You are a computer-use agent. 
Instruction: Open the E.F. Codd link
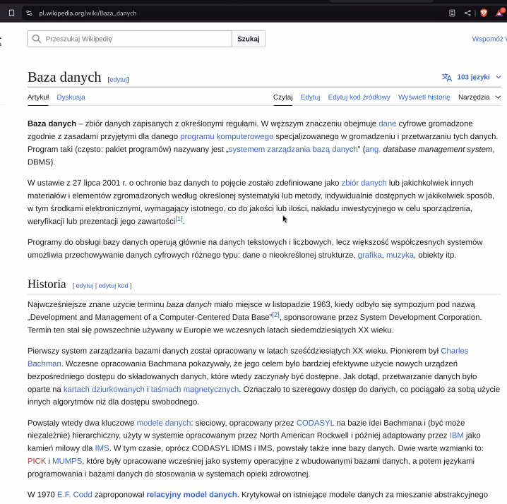(75, 495)
